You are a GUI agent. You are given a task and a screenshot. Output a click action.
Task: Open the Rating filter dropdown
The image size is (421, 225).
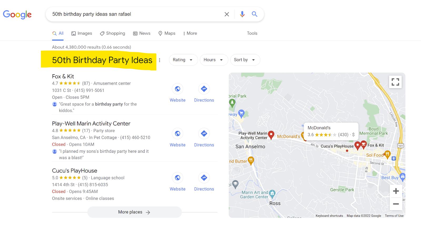[x=183, y=60]
